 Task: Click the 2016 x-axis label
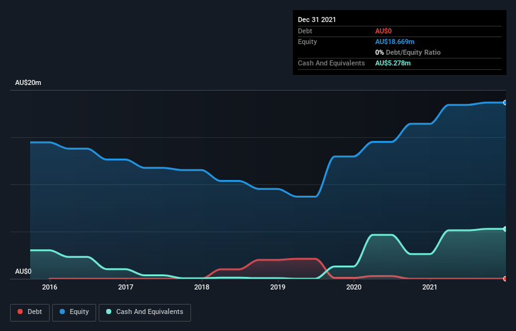50,287
